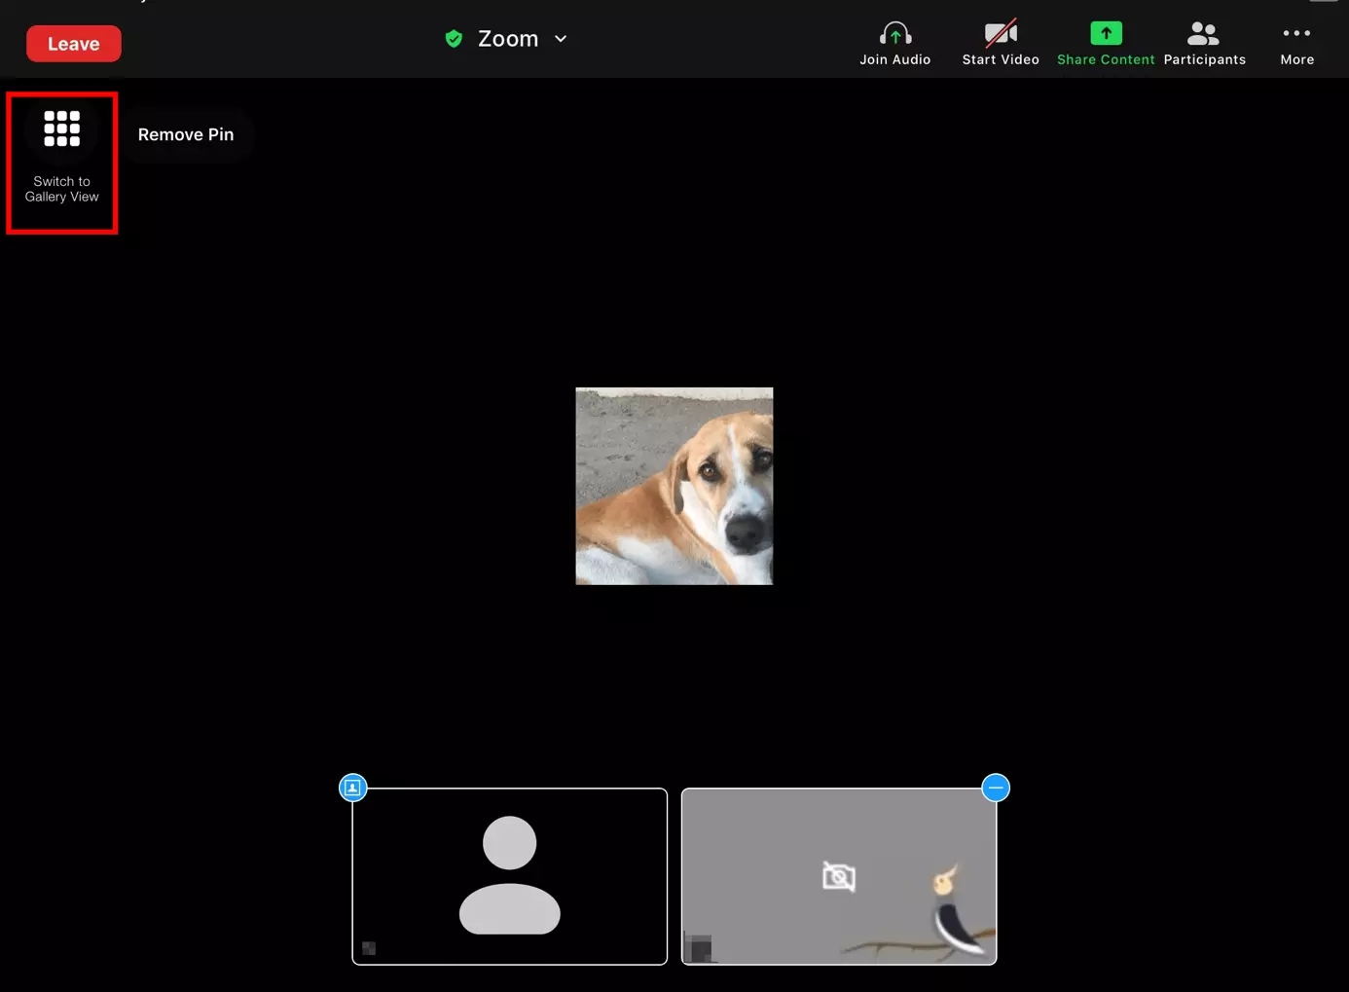Click the Remove Pin button
Viewport: 1349px width, 992px height.
[x=186, y=134]
